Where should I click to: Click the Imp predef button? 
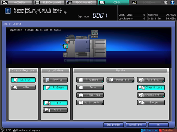[x=113, y=125]
